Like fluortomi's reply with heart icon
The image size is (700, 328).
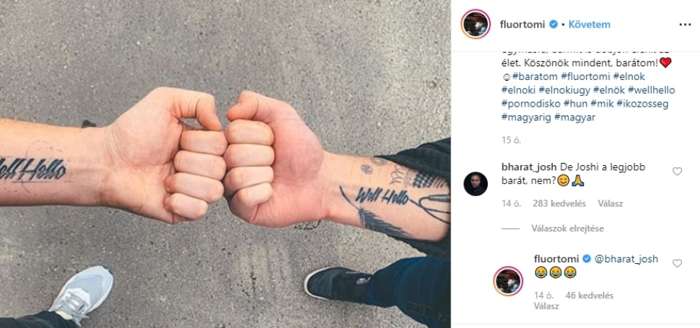(677, 263)
